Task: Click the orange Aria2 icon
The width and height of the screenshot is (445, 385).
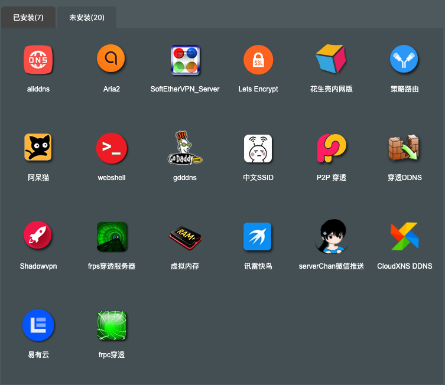Action: click(x=111, y=58)
